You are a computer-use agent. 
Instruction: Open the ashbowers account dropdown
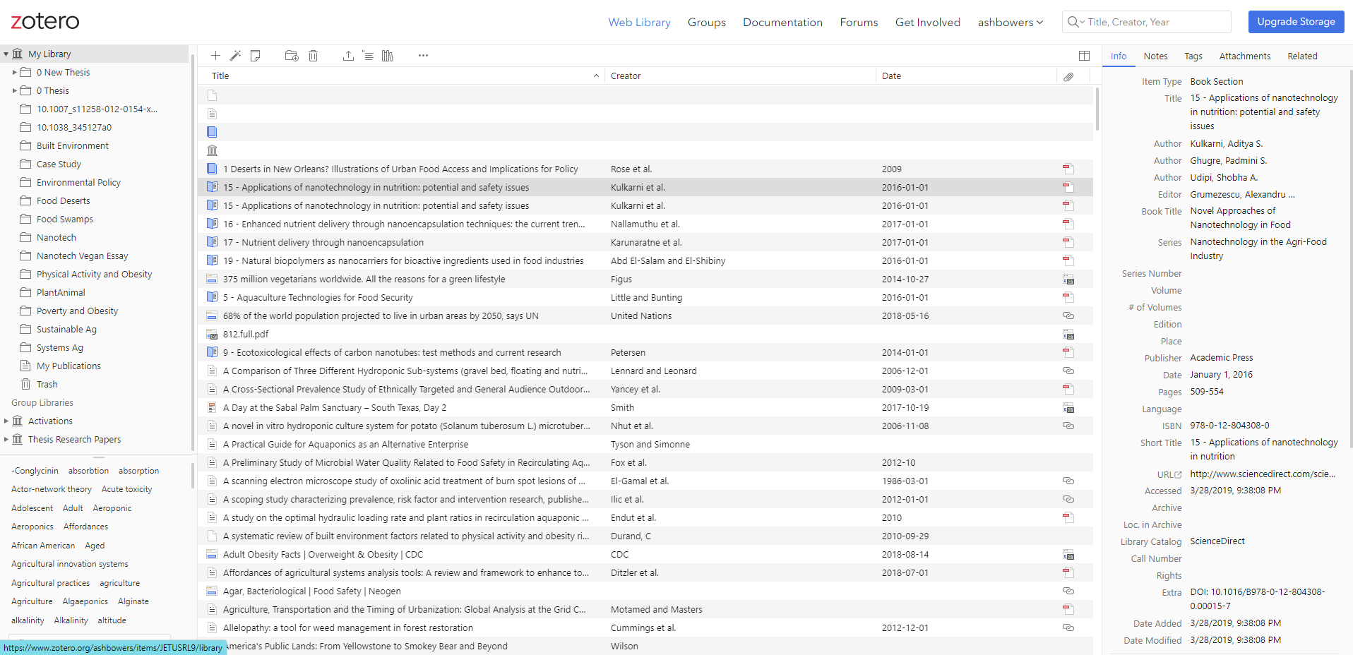point(1010,22)
